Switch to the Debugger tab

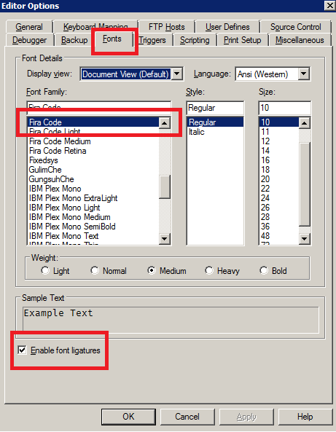[x=29, y=40]
